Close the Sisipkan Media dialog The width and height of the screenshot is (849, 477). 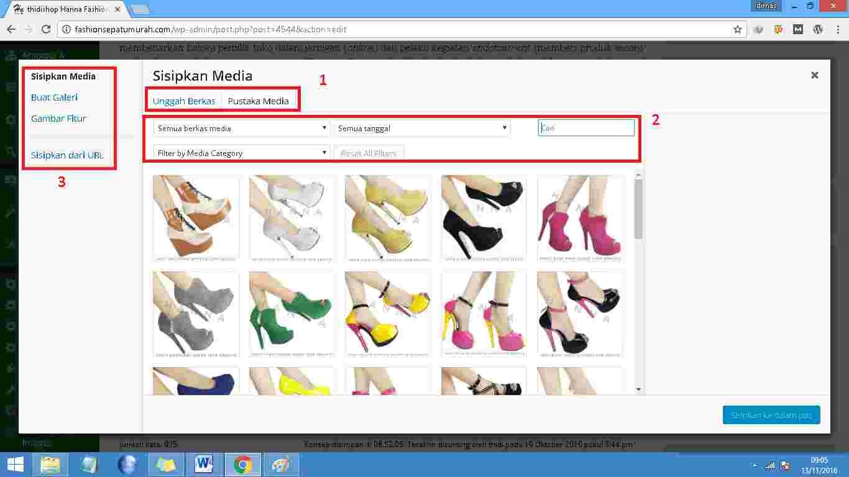[814, 75]
